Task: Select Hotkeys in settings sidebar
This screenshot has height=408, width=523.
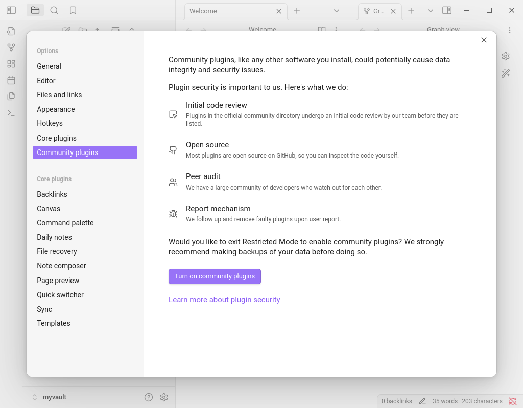Action: pos(50,123)
